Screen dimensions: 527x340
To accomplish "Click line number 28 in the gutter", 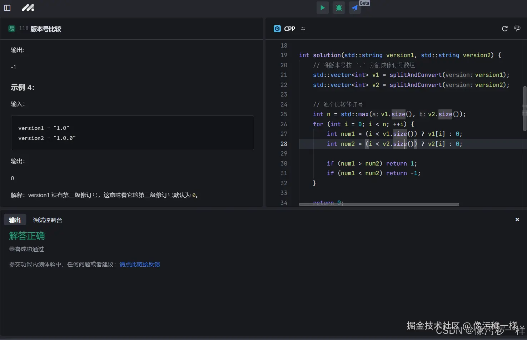I will (284, 144).
